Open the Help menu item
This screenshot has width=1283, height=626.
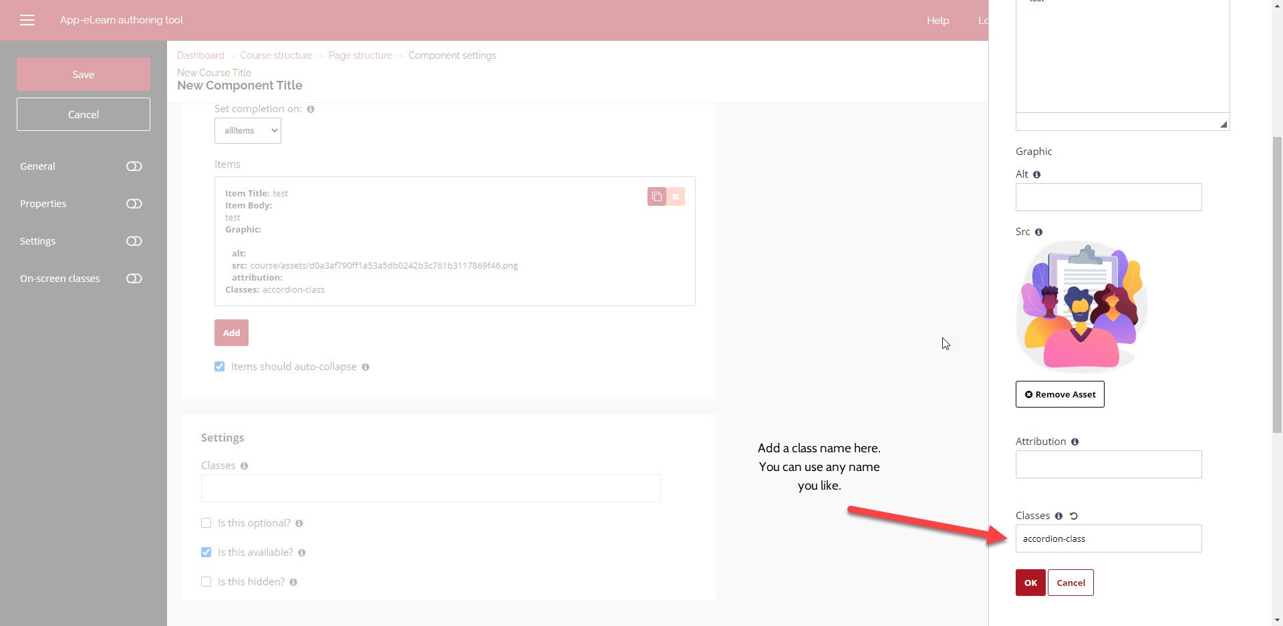938,20
